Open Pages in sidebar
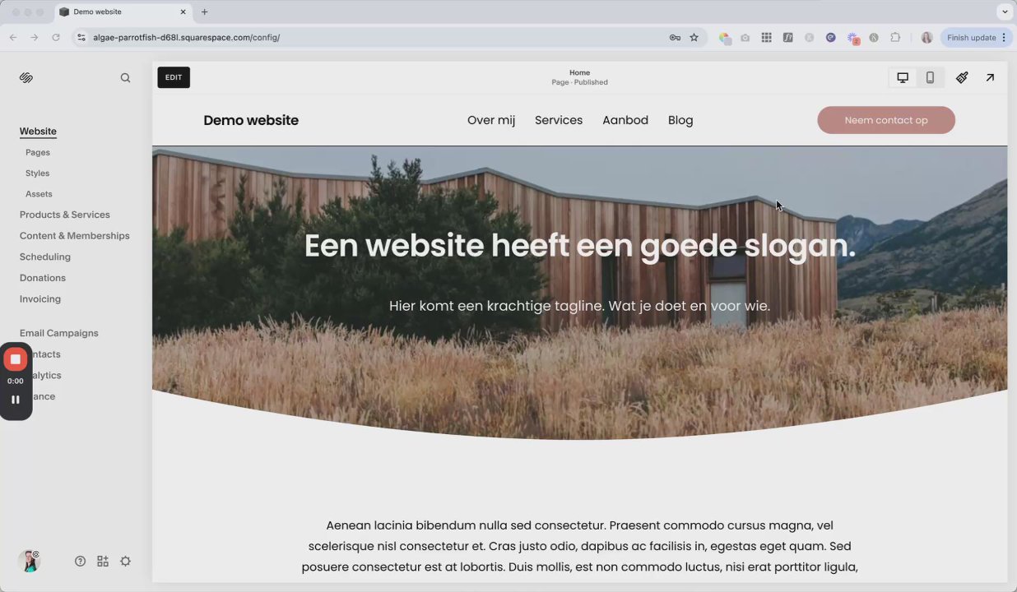This screenshot has height=592, width=1017. (38, 153)
